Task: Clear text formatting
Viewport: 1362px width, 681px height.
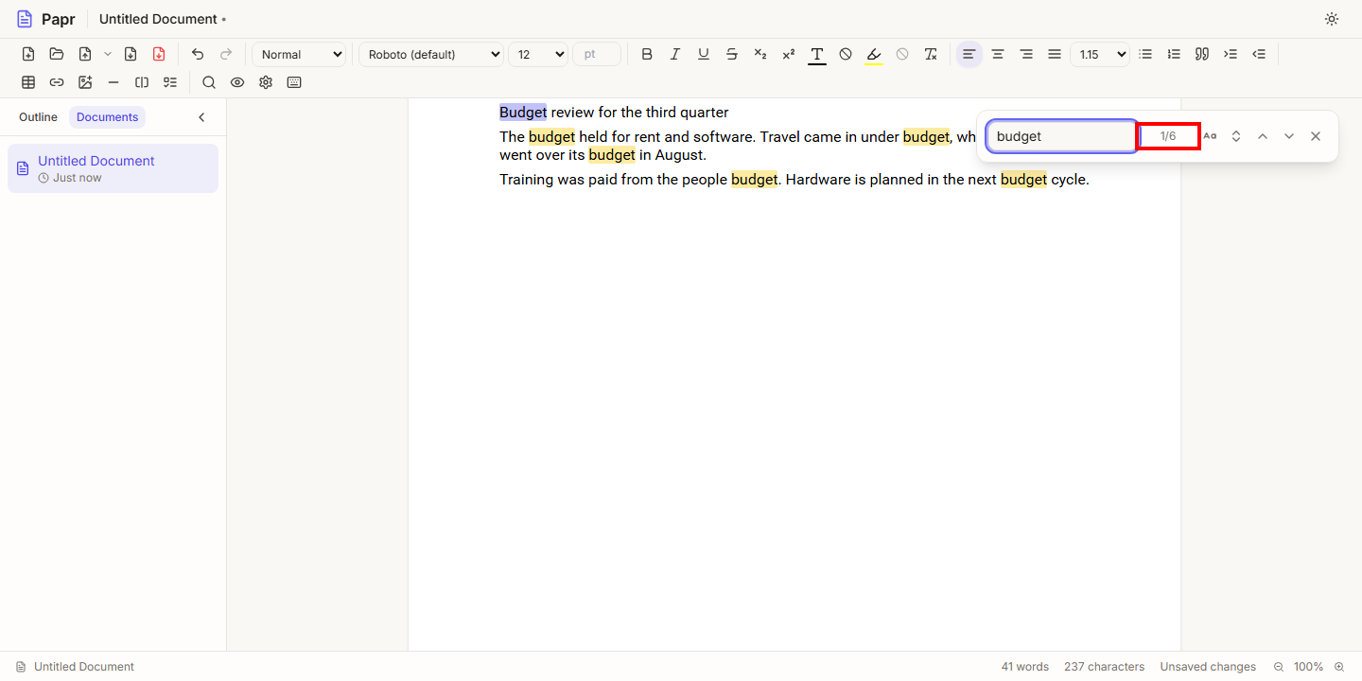Action: pos(931,54)
